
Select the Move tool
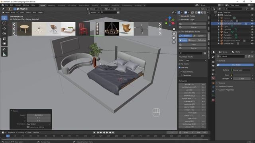[x=4, y=29]
